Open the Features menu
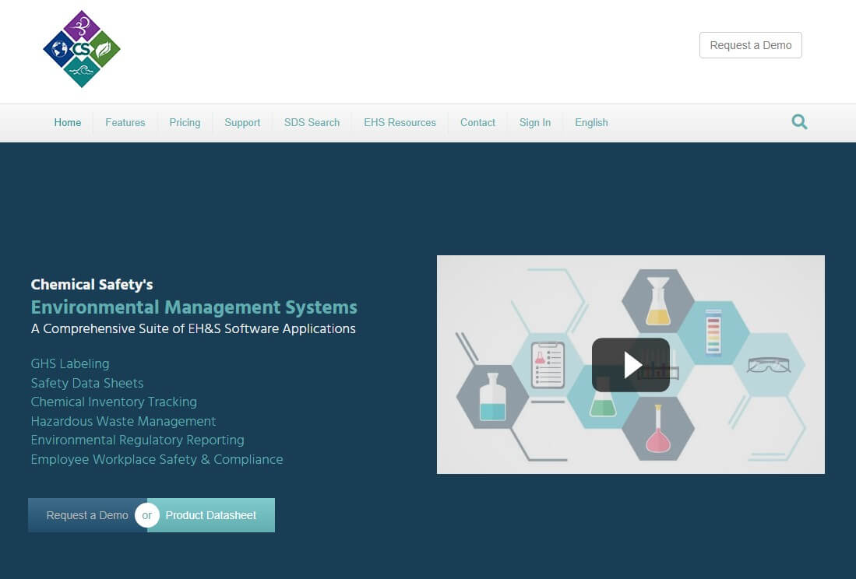 (125, 123)
